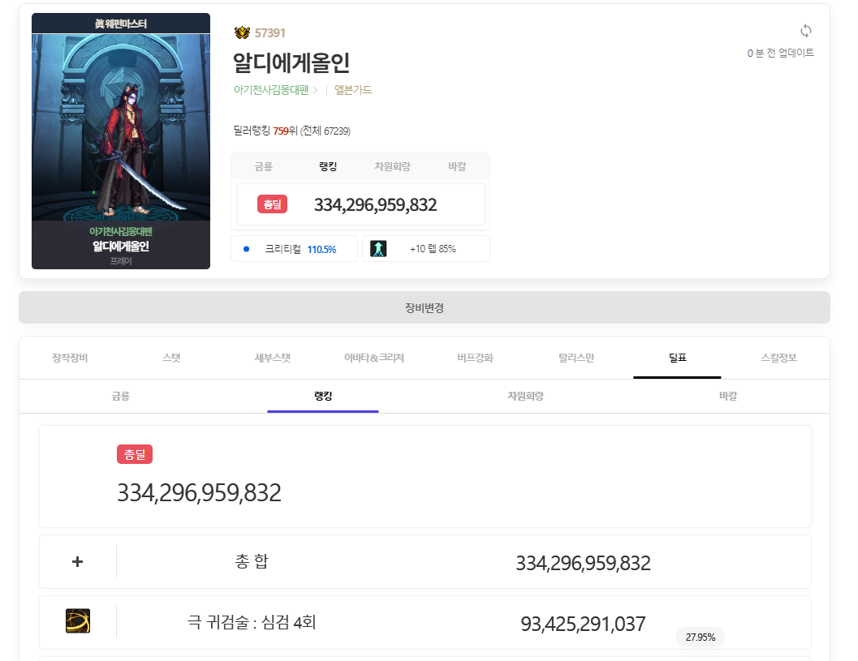Select 금룡 in the lower sub-tabs
Viewport: 858px width, 661px height.
(x=120, y=397)
